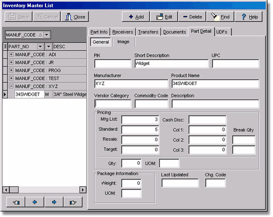Go to the previous record

pyautogui.click(x=35, y=202)
